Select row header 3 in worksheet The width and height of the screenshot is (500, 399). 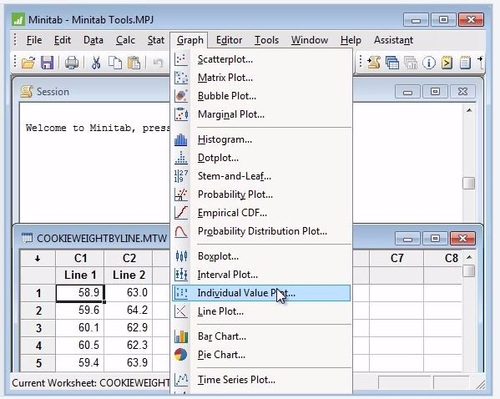coord(38,328)
